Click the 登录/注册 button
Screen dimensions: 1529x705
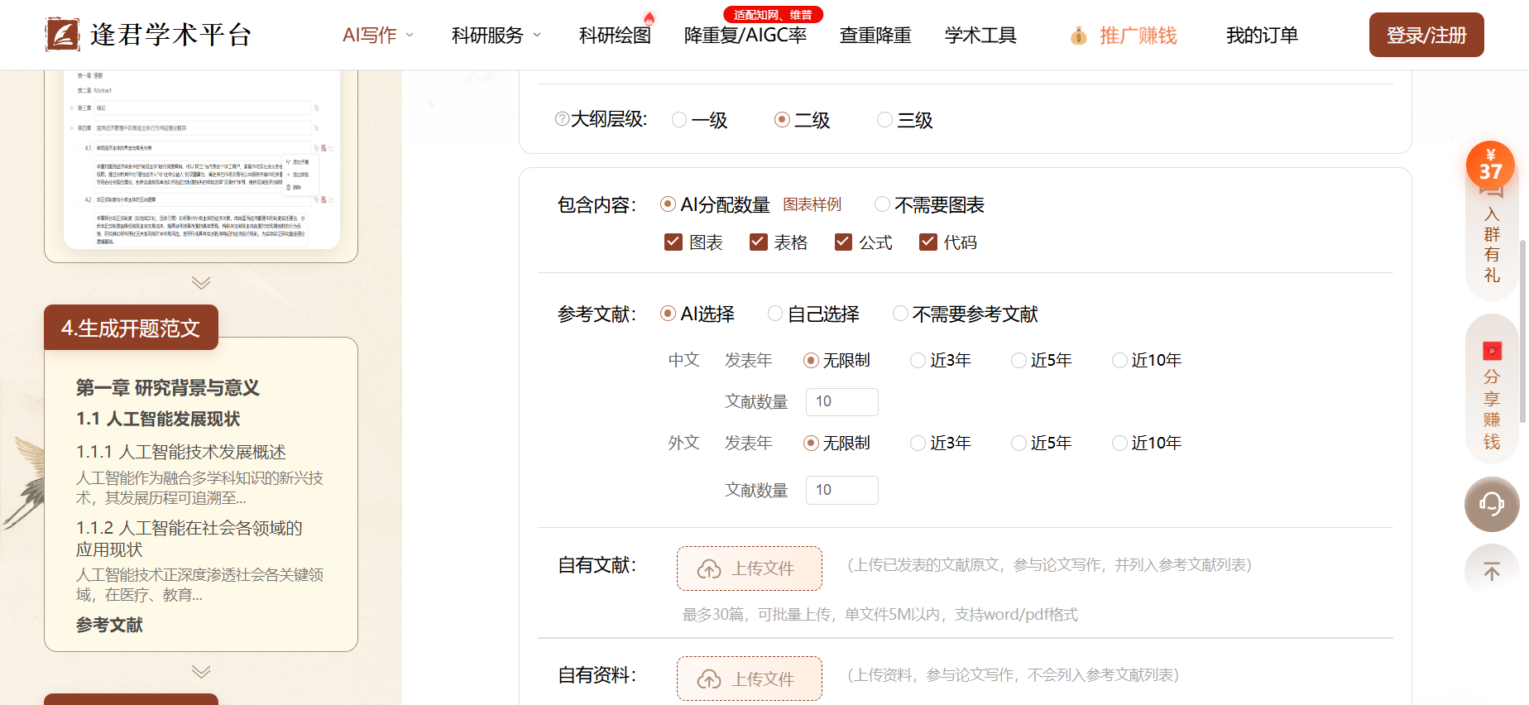(1426, 35)
